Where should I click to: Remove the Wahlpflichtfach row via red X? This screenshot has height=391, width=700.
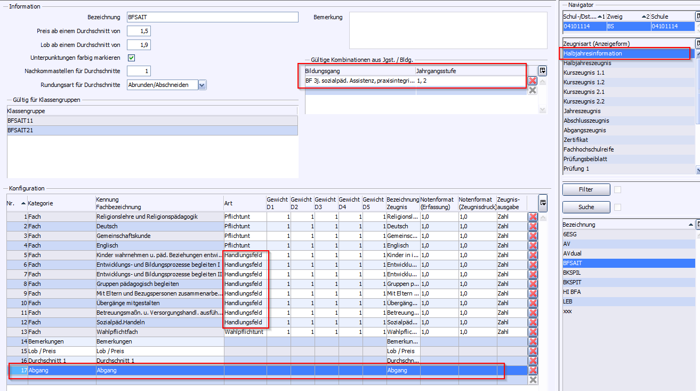533,332
